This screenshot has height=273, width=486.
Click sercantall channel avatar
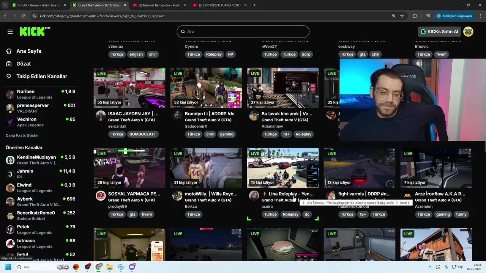[x=101, y=116]
